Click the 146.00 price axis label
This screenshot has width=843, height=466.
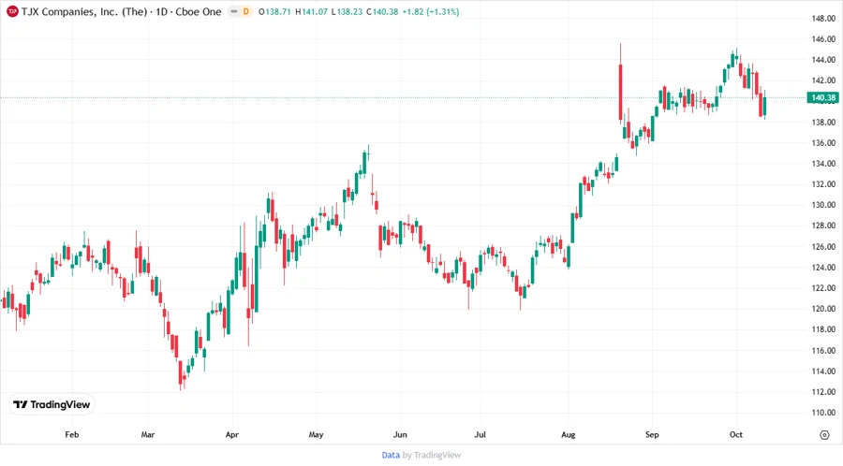[823, 39]
